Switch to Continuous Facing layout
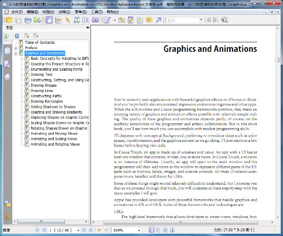The width and height of the screenshot is (283, 236). click(x=166, y=230)
